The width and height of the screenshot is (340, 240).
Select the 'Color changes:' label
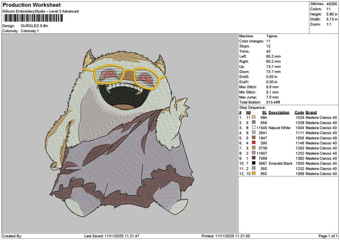pos(252,41)
